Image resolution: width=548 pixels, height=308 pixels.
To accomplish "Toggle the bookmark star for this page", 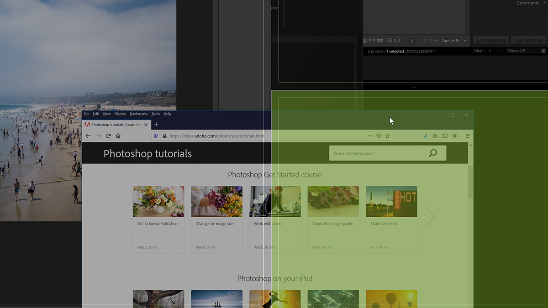I will click(x=387, y=136).
